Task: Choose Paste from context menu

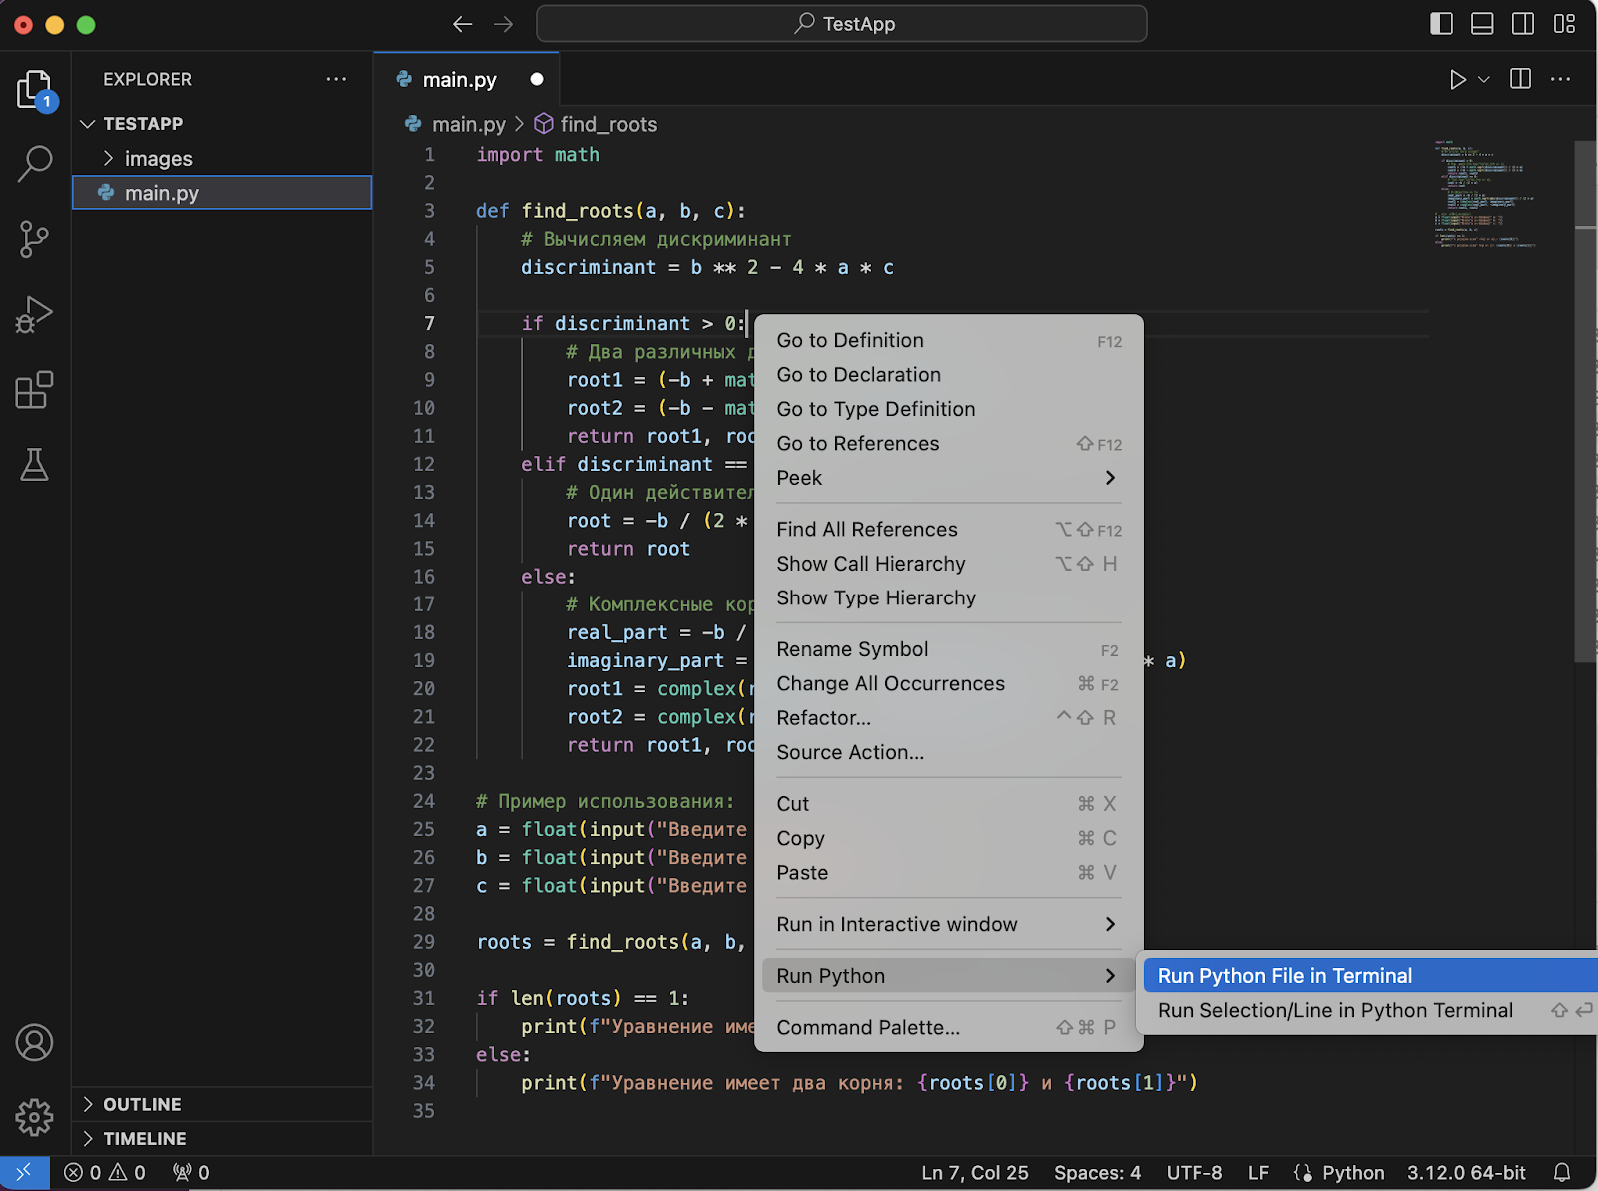Action: 948,873
